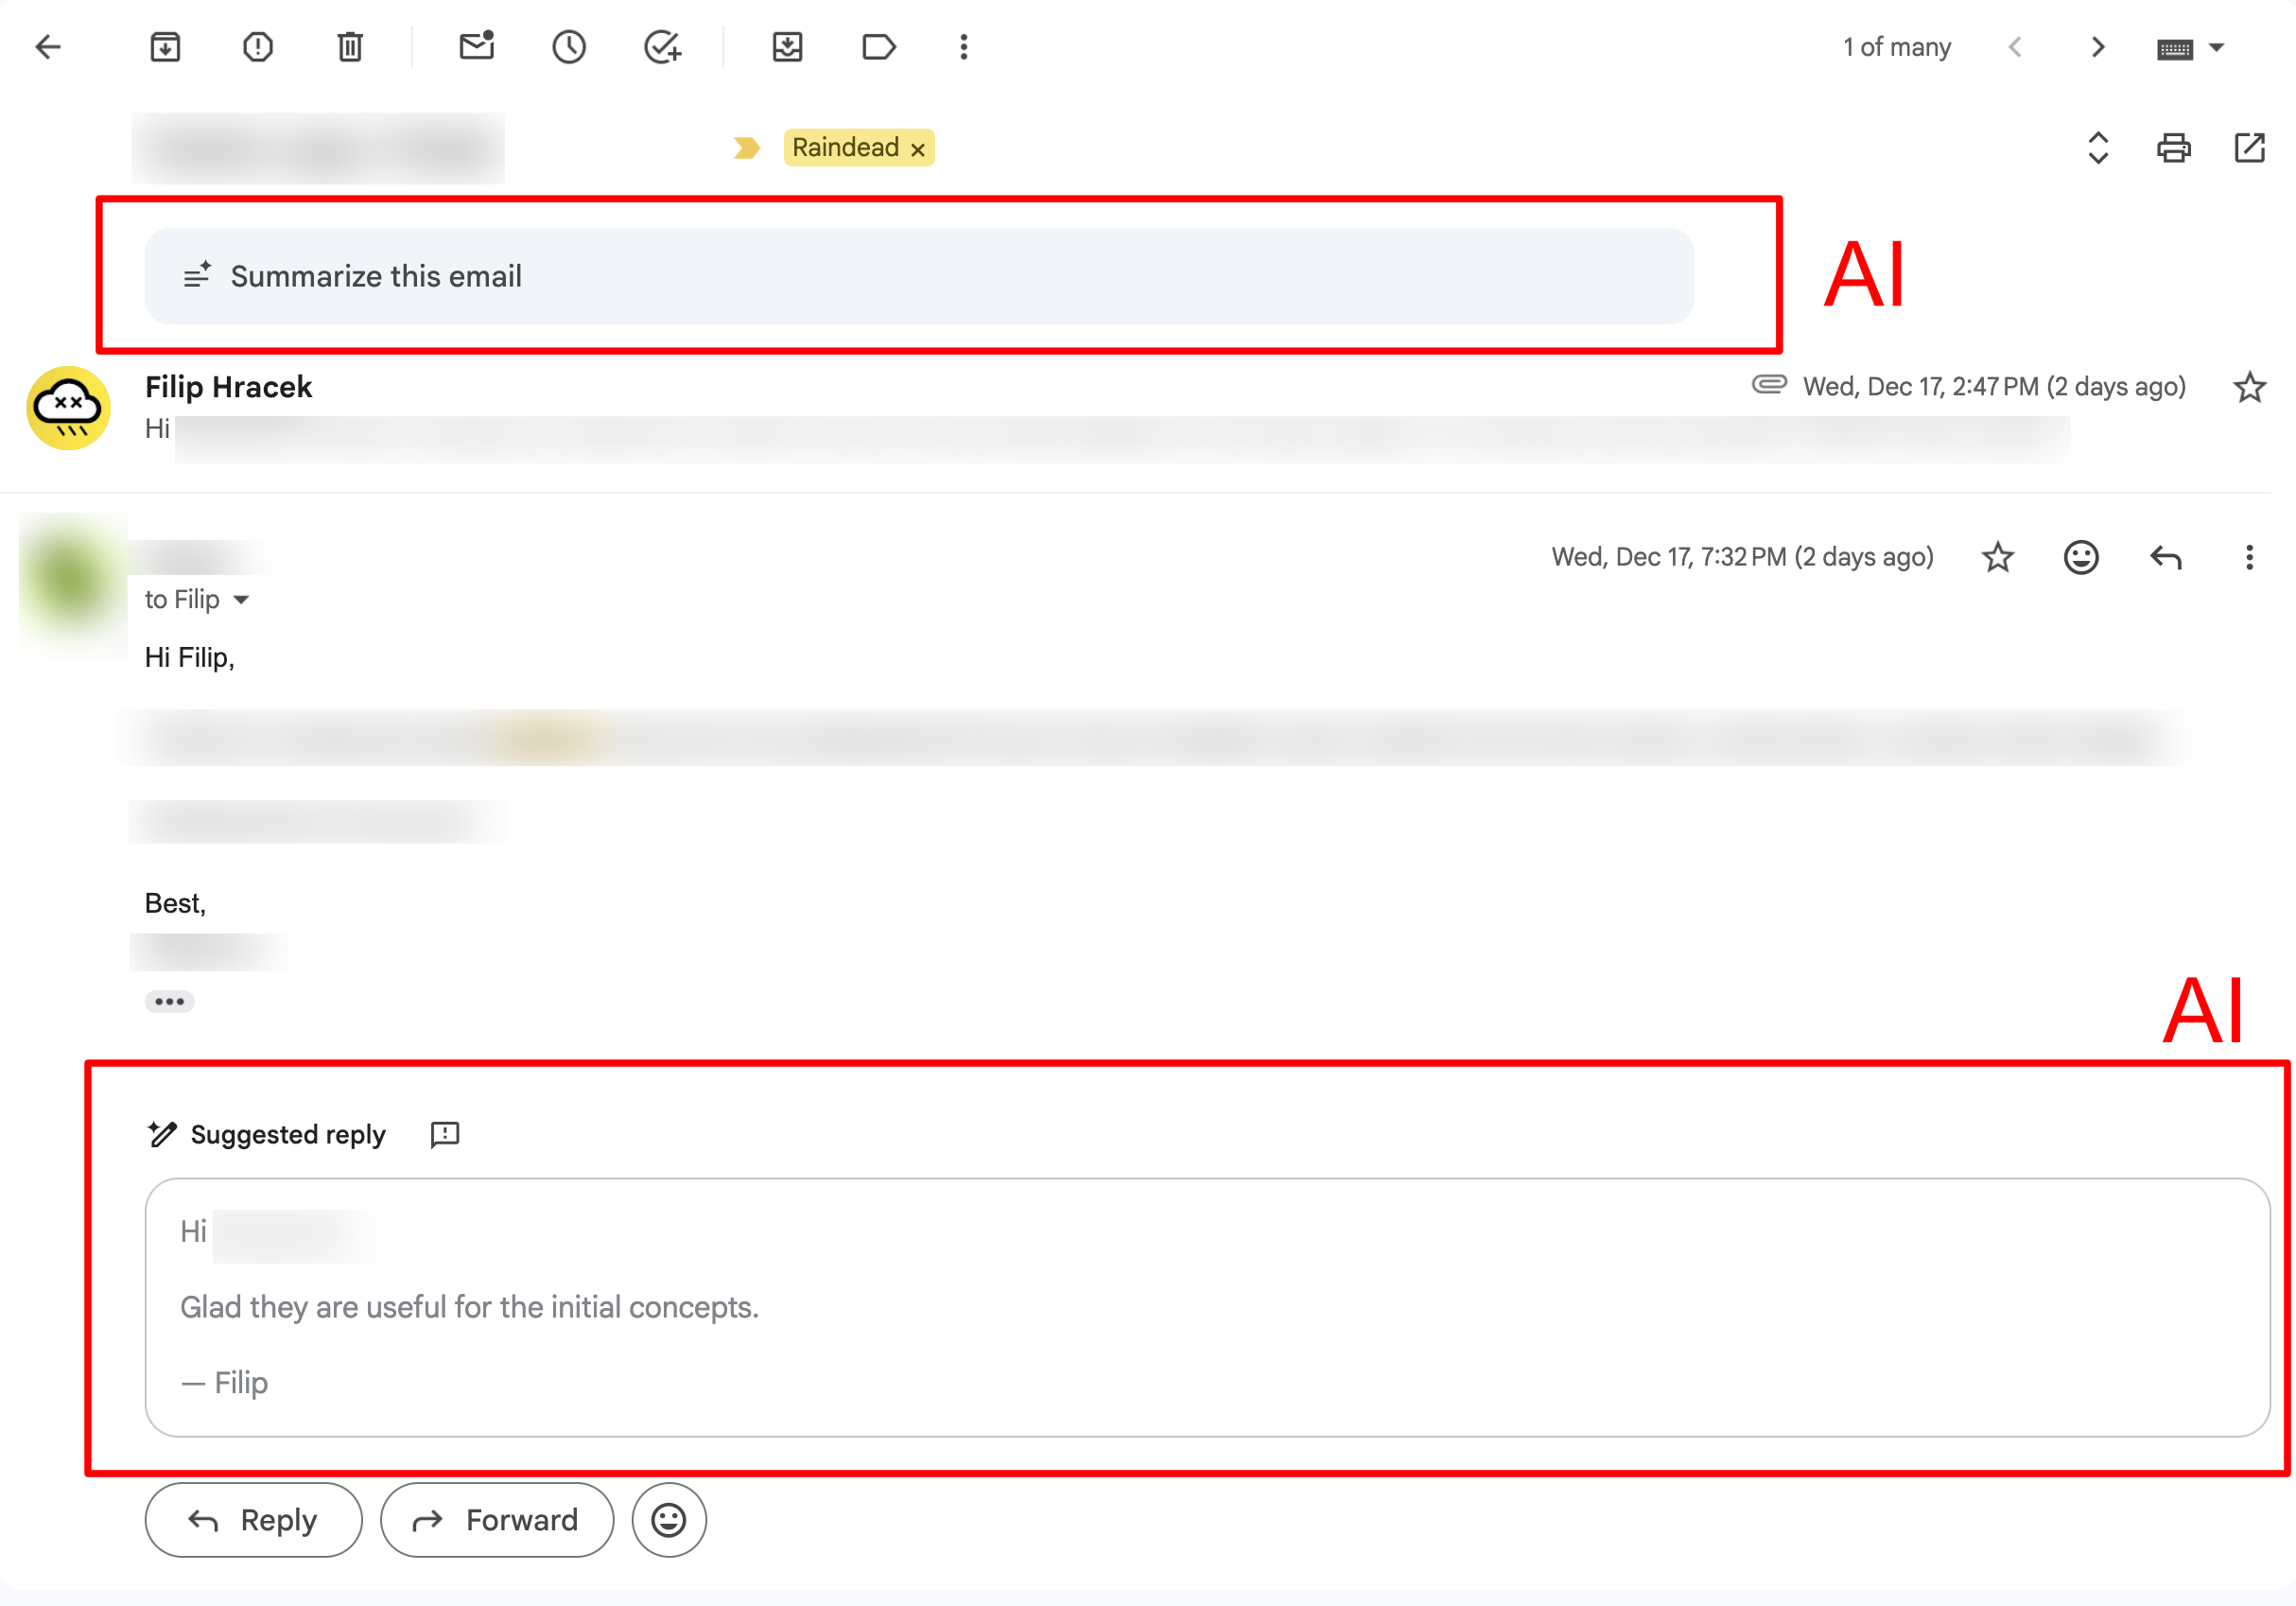This screenshot has width=2296, height=1606.
Task: Remove the Raindead label with its x
Action: pos(917,149)
